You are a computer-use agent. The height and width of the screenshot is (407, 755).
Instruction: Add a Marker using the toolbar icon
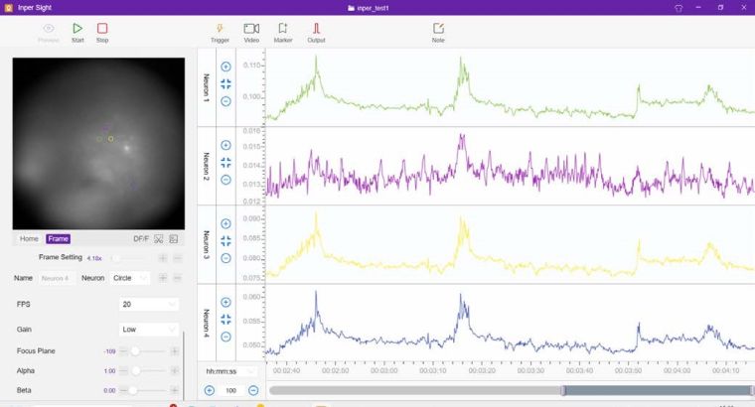point(283,29)
